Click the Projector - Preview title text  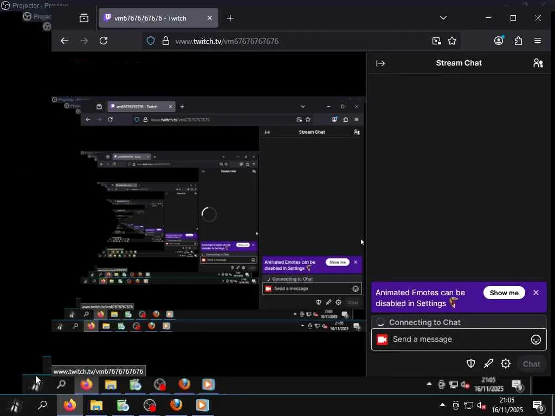tap(40, 5)
